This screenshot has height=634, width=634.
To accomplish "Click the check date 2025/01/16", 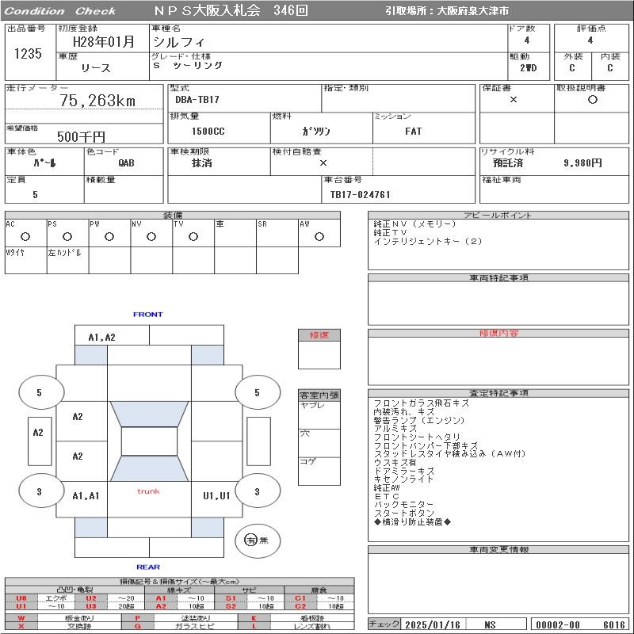I will click(433, 624).
